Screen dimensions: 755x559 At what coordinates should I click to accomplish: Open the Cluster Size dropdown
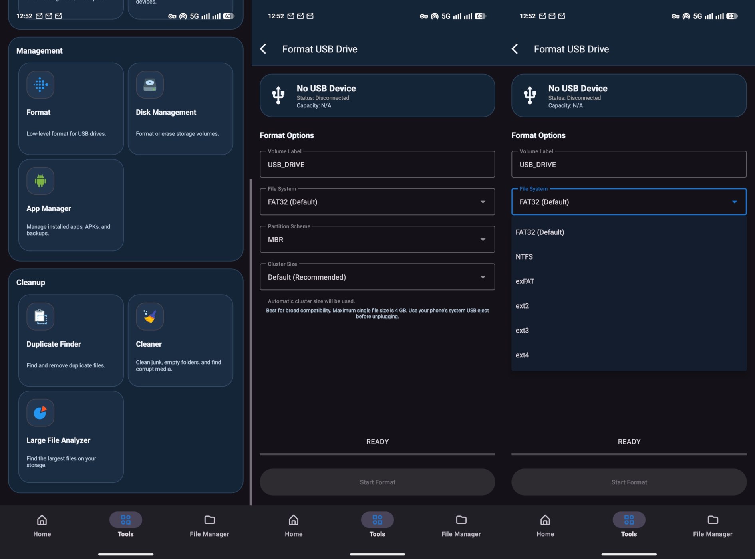point(377,277)
